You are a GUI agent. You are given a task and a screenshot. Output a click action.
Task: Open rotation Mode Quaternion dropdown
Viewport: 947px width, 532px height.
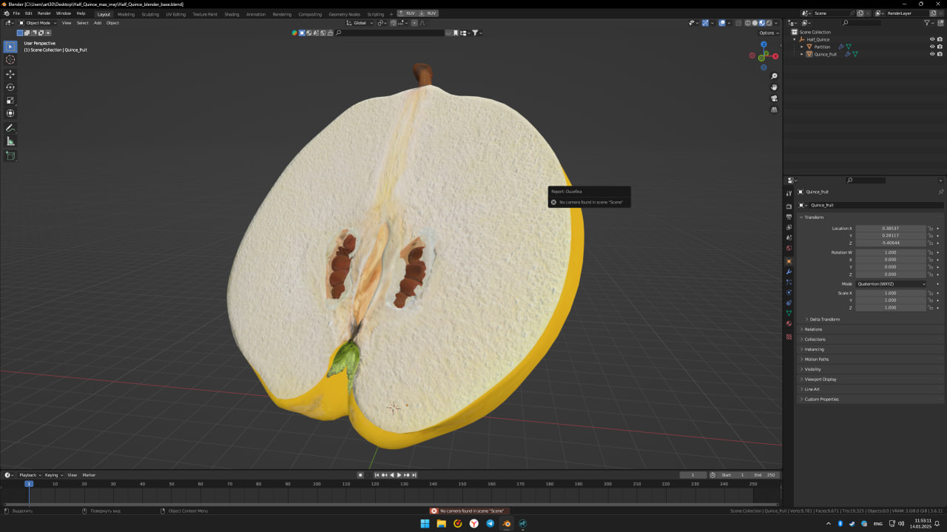coord(891,284)
